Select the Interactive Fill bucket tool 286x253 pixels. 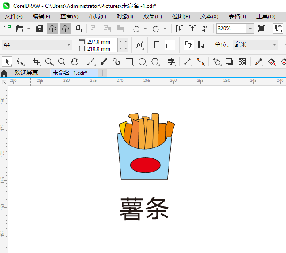tap(271, 62)
